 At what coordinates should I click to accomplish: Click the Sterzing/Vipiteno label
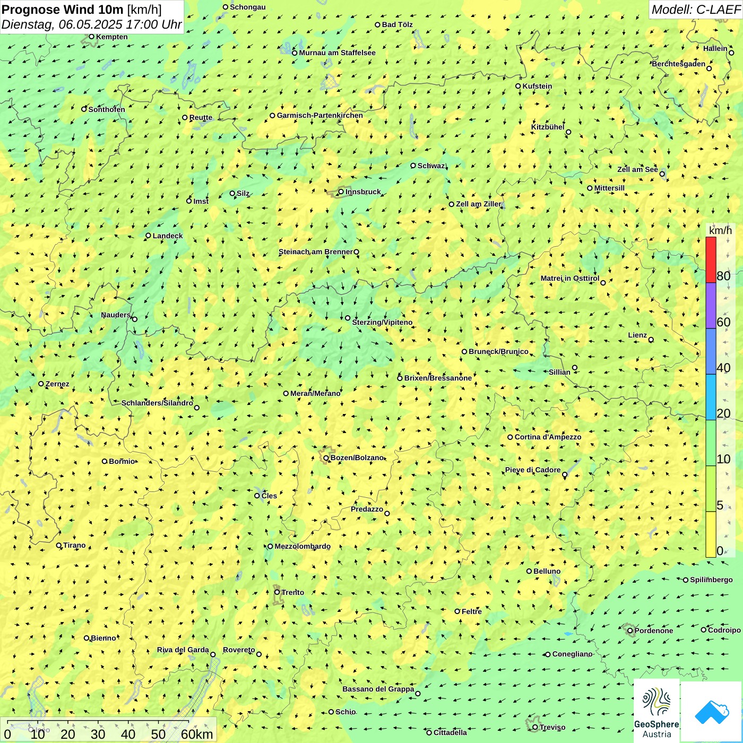(382, 322)
